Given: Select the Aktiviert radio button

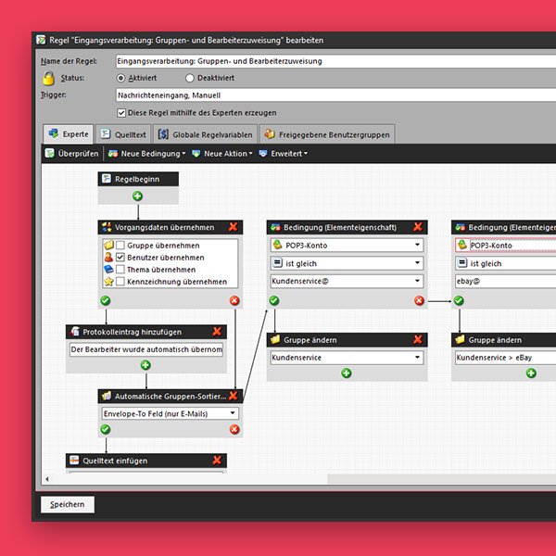Looking at the screenshot, I should [120, 78].
